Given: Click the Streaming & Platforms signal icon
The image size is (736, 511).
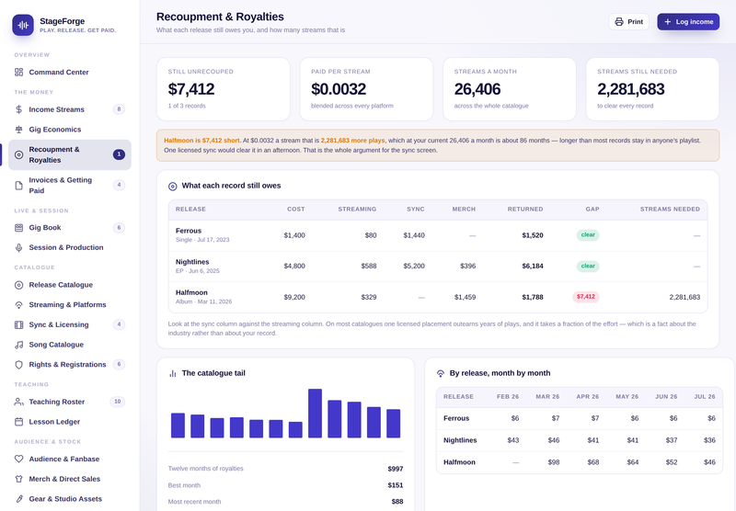Looking at the screenshot, I should [18, 305].
